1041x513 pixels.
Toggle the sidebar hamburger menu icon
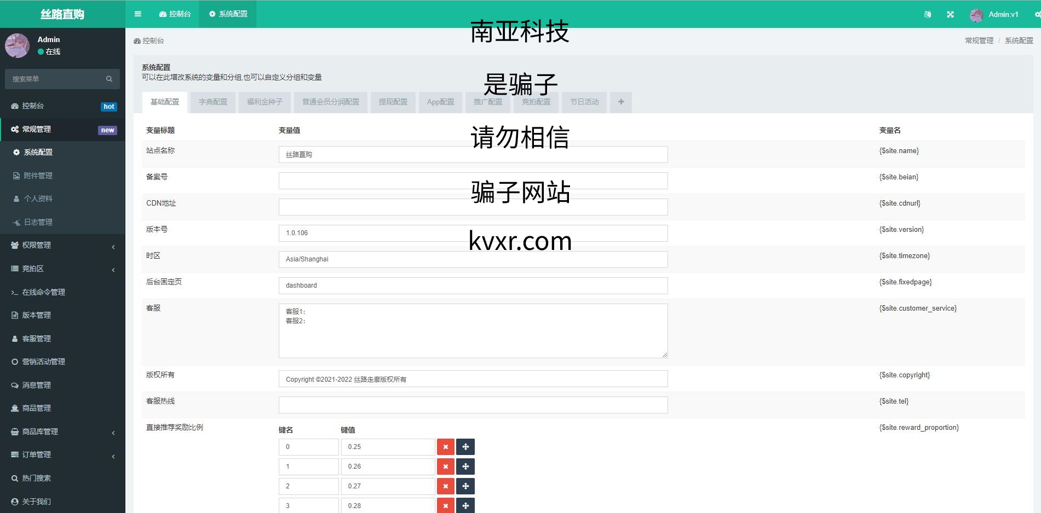[137, 14]
